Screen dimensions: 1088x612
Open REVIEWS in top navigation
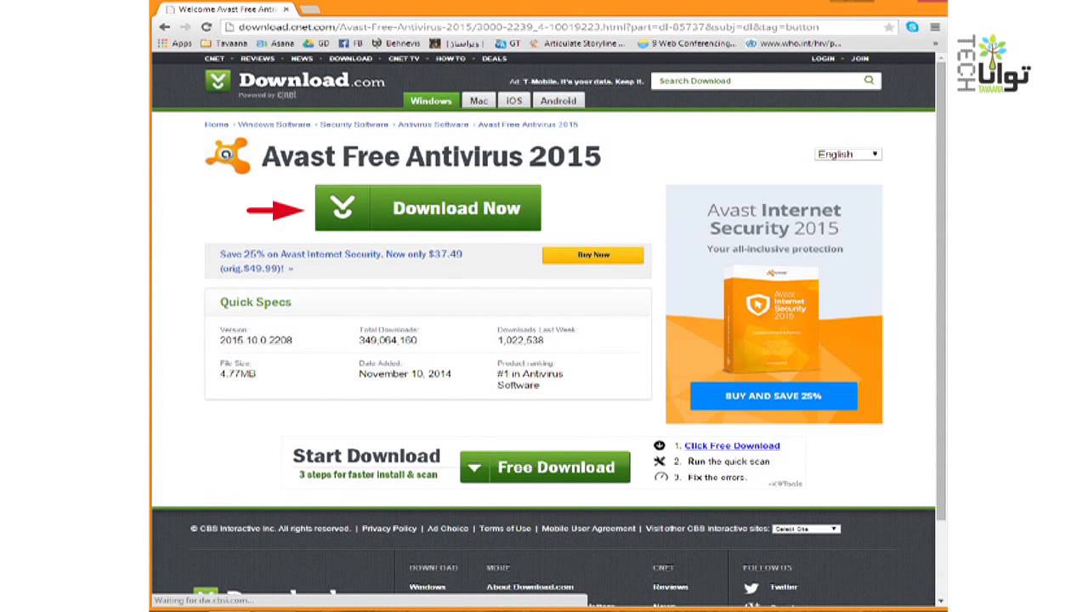coord(258,59)
